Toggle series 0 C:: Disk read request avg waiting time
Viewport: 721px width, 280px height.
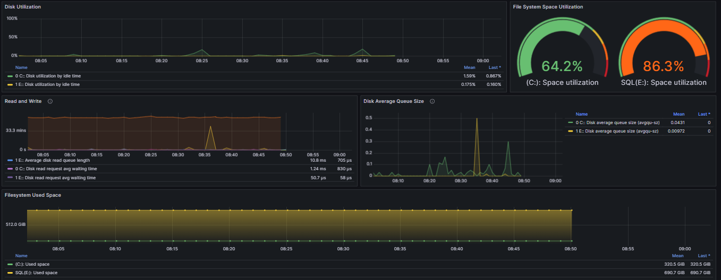[x=56, y=169]
